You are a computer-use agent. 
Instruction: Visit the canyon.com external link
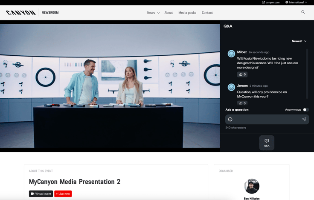(270, 3)
